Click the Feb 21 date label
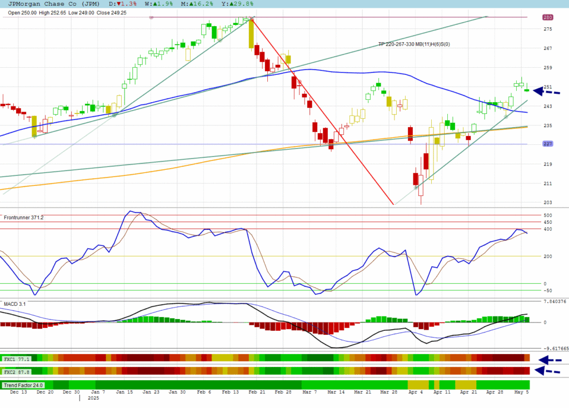The height and width of the screenshot is (408, 569). [x=257, y=392]
